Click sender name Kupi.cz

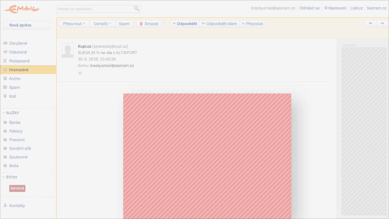coord(84,46)
